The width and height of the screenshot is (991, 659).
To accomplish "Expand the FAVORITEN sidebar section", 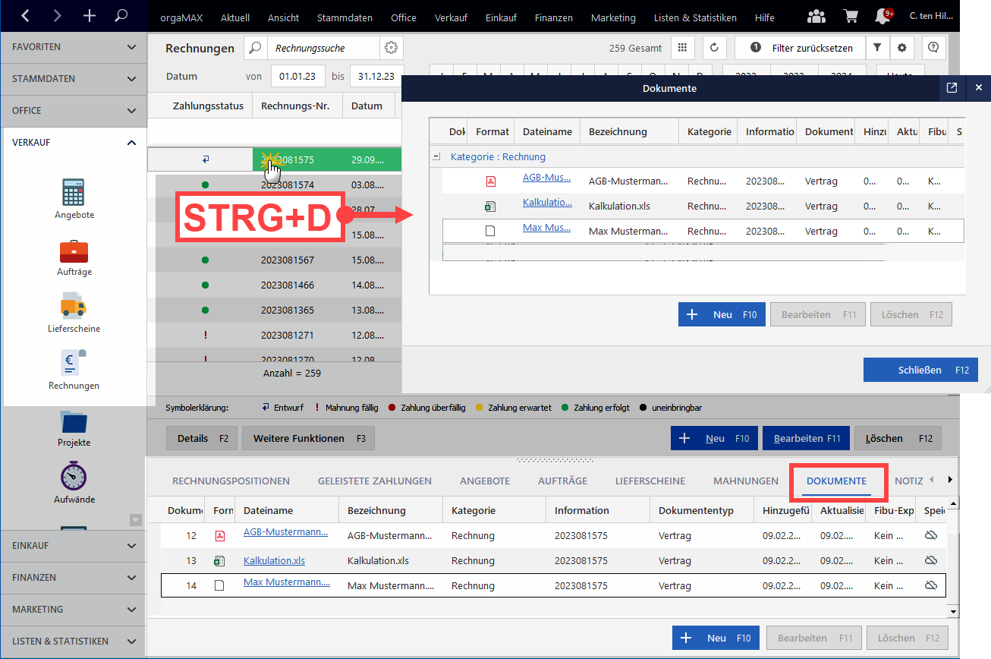I will tap(73, 47).
